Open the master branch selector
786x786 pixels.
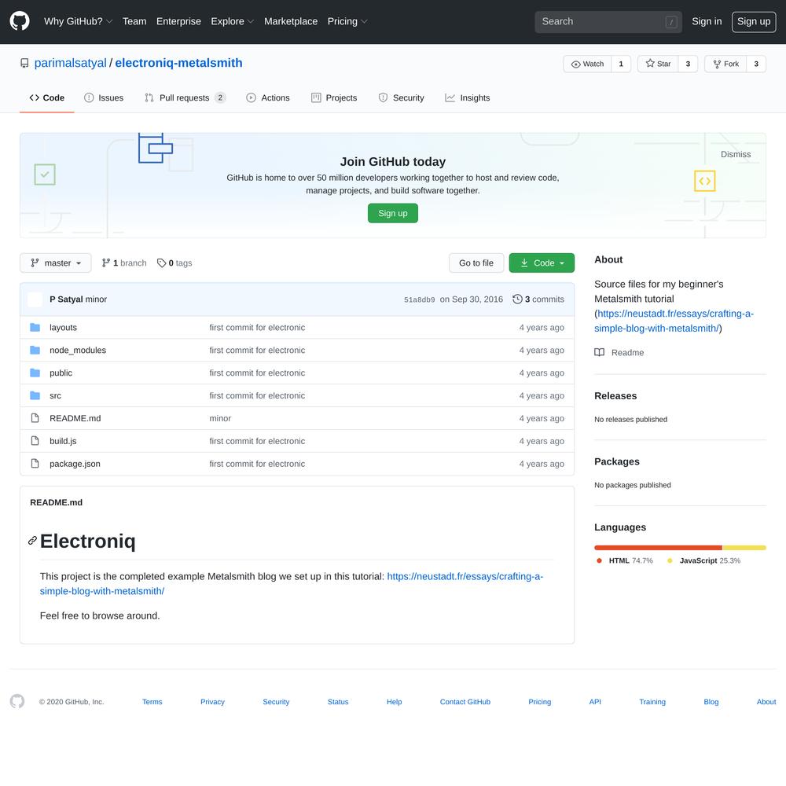(x=56, y=263)
